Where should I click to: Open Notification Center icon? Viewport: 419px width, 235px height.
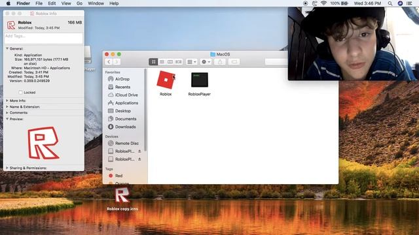409,3
